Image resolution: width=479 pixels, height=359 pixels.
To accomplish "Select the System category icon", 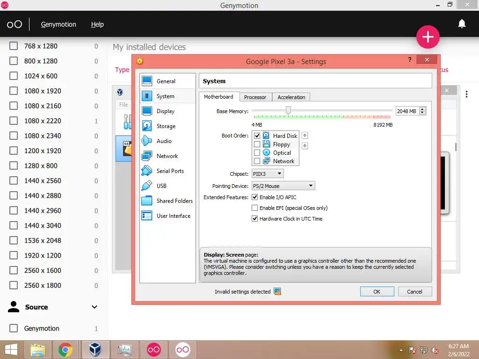I will [x=147, y=96].
